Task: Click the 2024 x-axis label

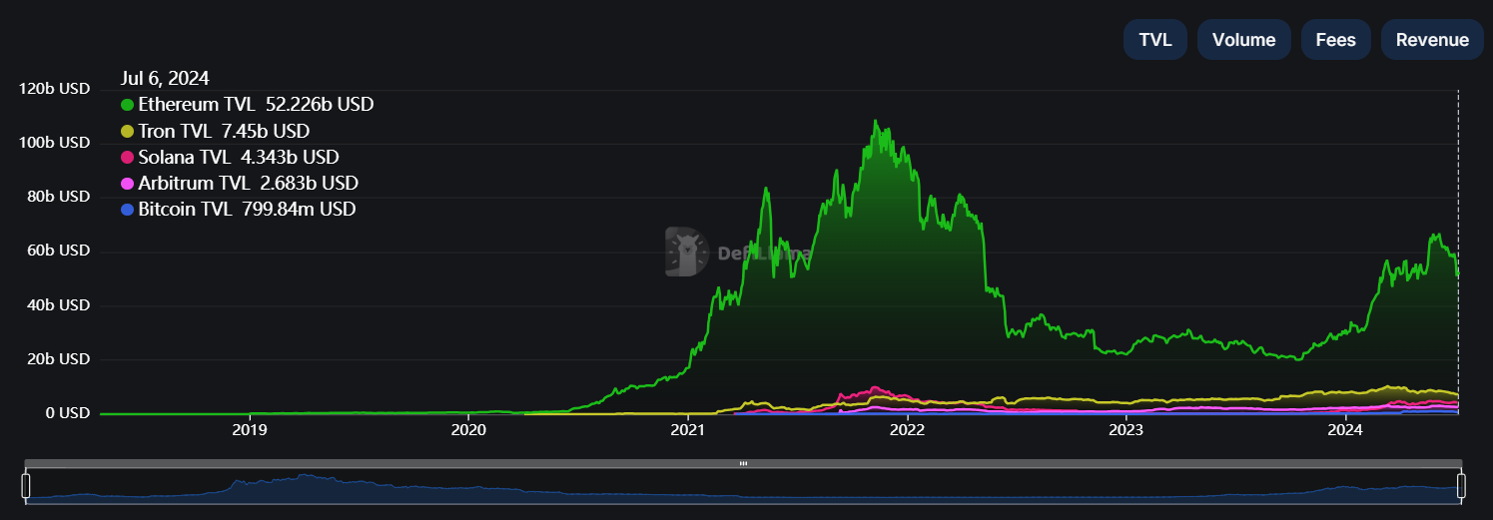Action: click(1345, 431)
